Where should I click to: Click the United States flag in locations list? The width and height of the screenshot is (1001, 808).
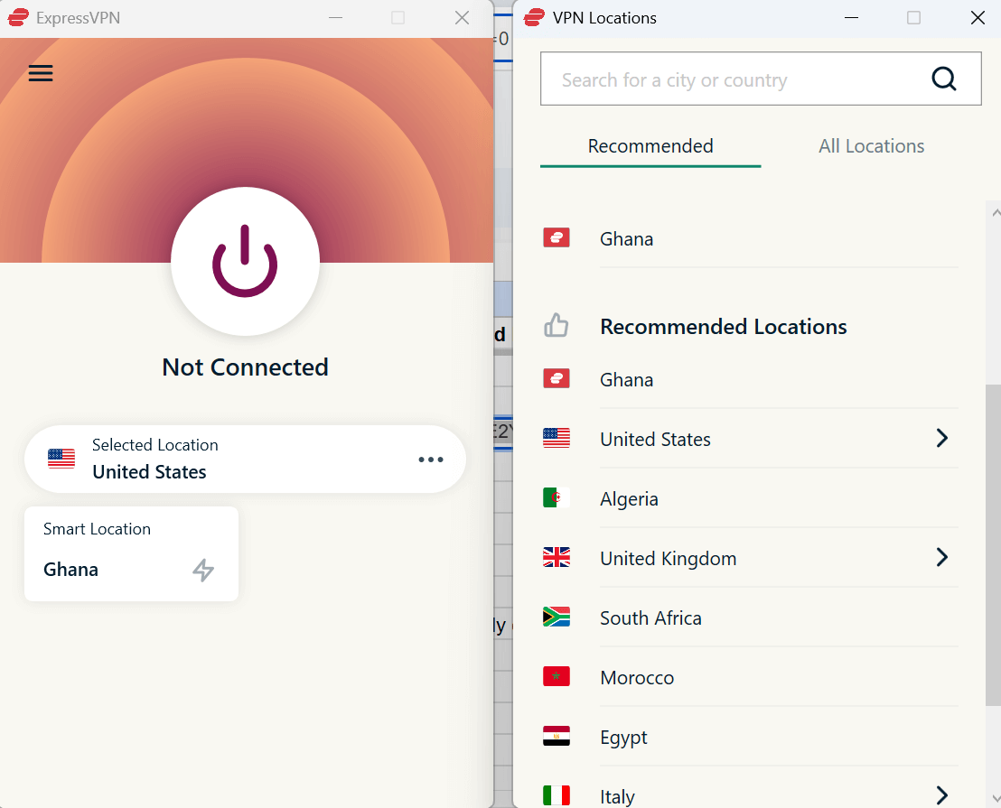coord(556,438)
